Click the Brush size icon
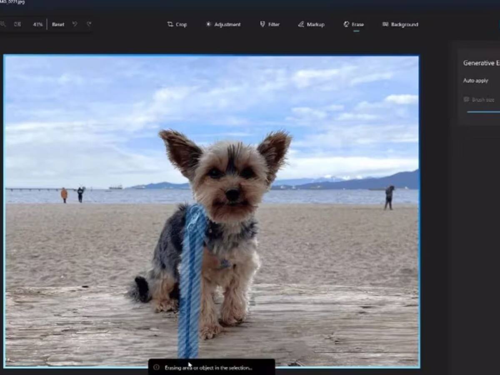Screen dimensions: 500x375 pyautogui.click(x=465, y=99)
